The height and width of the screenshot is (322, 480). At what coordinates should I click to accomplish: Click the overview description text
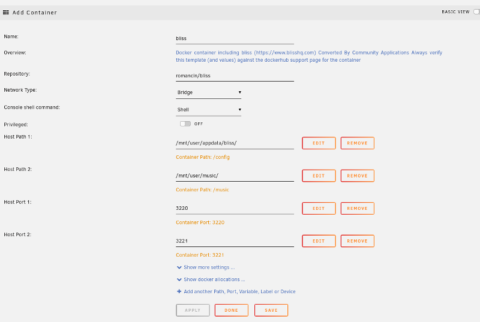pos(309,56)
